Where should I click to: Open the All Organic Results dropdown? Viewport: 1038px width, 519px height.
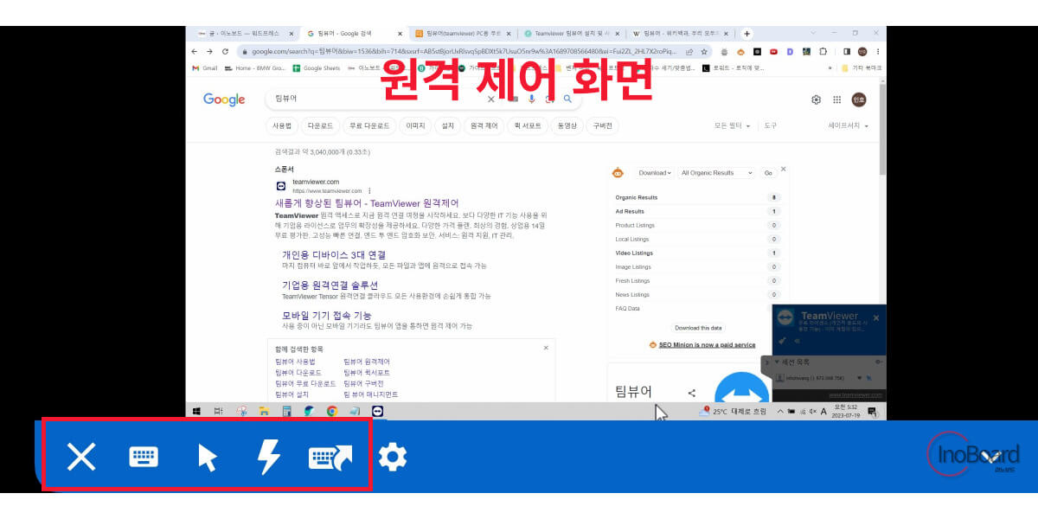[717, 173]
